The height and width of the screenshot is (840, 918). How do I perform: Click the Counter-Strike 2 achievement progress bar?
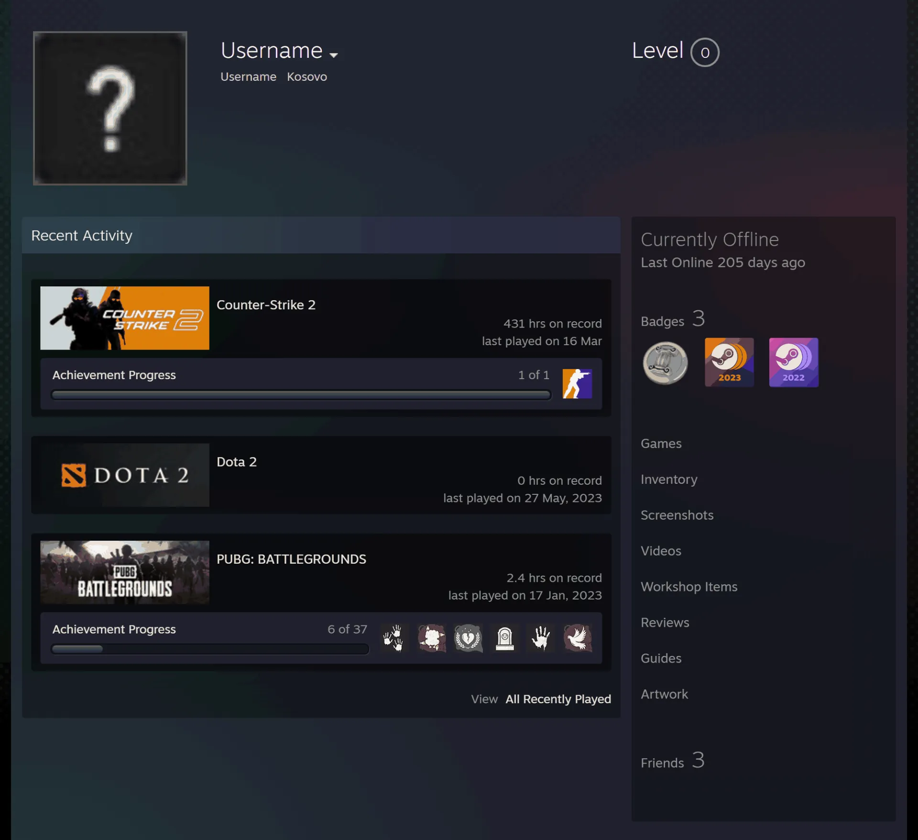(301, 395)
